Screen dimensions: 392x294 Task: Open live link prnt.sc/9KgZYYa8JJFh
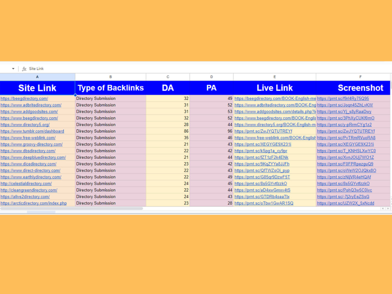262,164
